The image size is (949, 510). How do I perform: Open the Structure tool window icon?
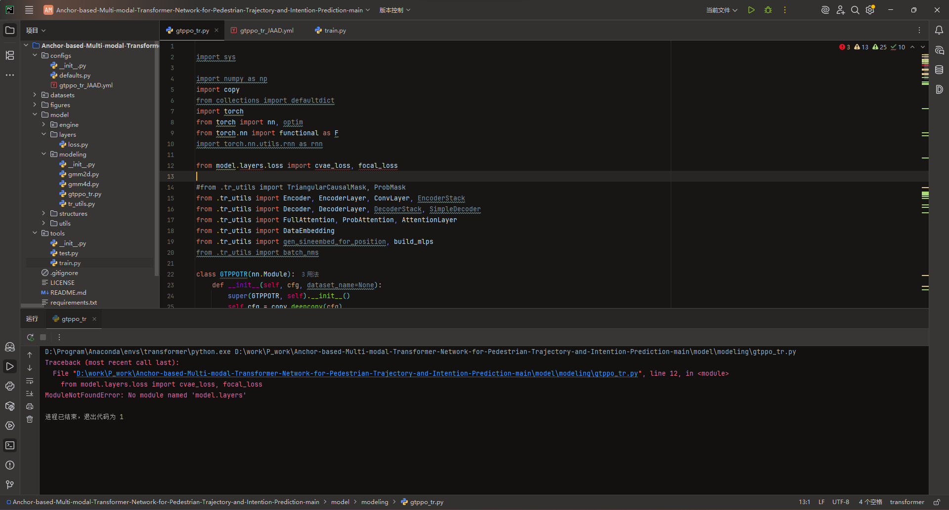pos(10,55)
